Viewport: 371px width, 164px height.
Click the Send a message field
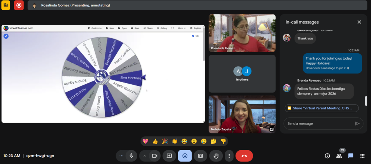pyautogui.click(x=319, y=123)
